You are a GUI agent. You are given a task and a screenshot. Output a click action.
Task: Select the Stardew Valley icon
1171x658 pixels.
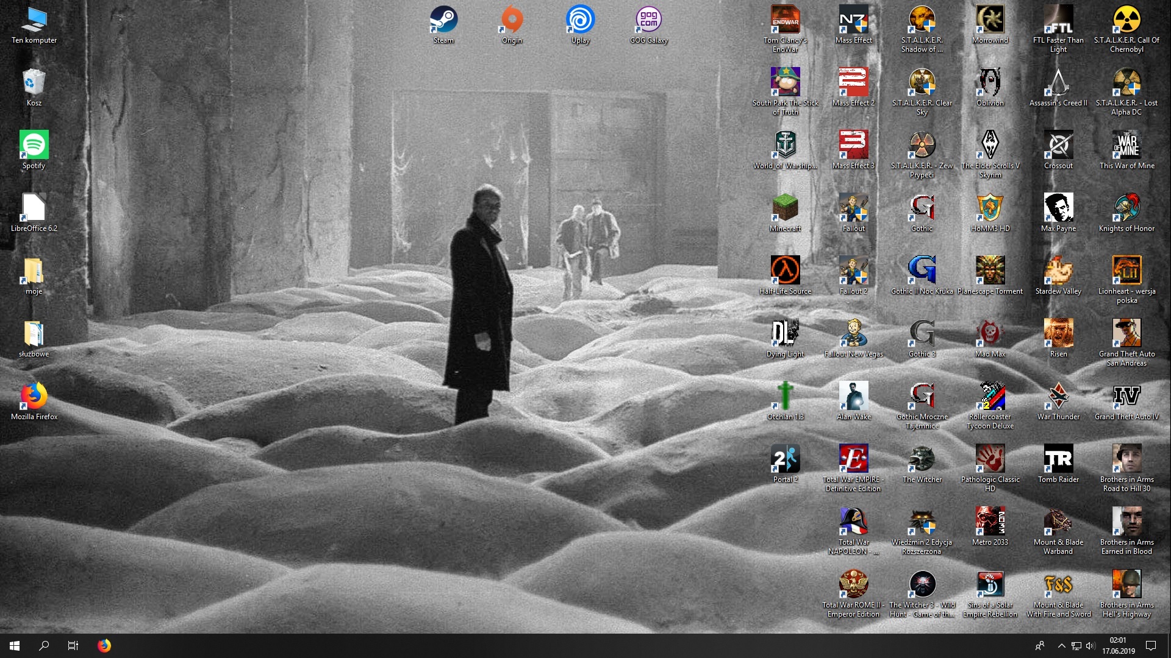coord(1058,271)
